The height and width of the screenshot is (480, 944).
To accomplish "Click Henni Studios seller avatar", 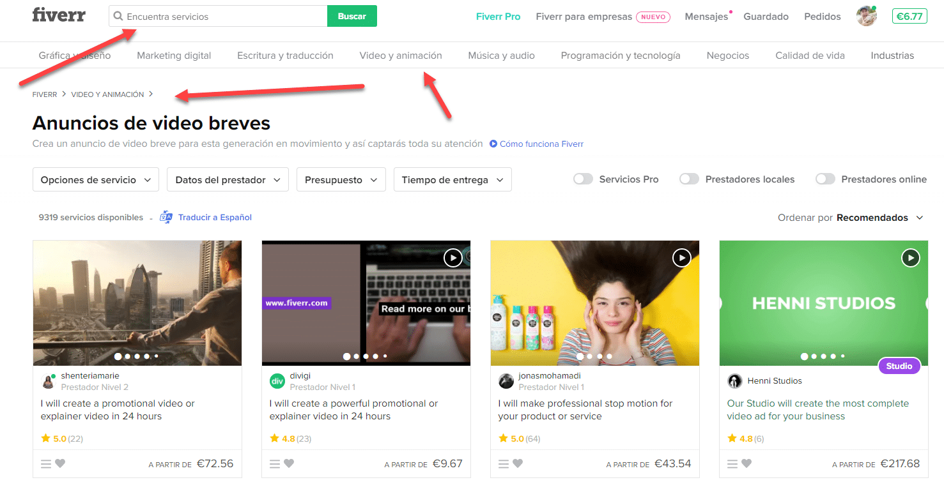I will click(x=734, y=382).
